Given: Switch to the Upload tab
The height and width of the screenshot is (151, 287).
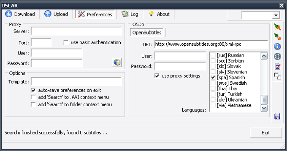Looking at the screenshot, I should click(x=56, y=14).
